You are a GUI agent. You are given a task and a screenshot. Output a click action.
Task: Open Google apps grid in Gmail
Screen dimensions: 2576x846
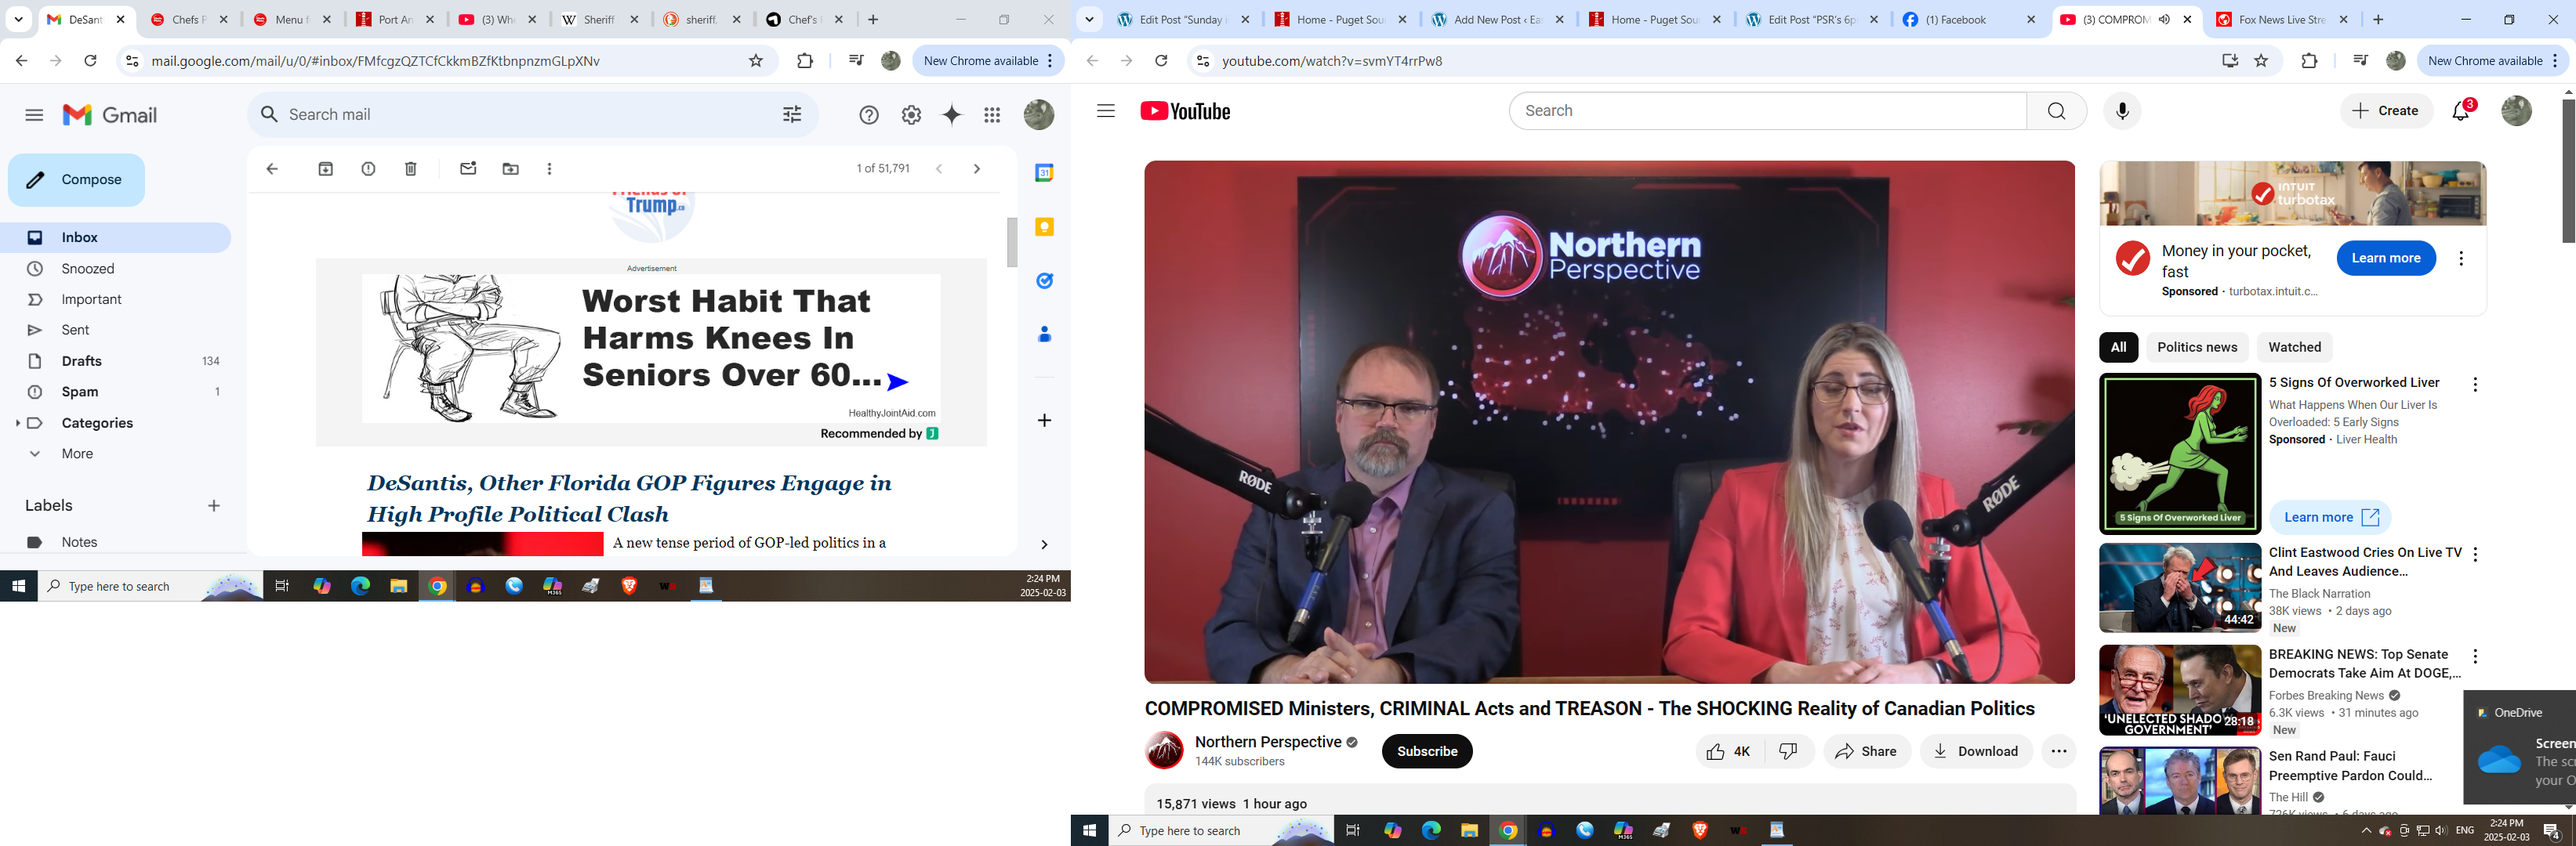pos(992,115)
